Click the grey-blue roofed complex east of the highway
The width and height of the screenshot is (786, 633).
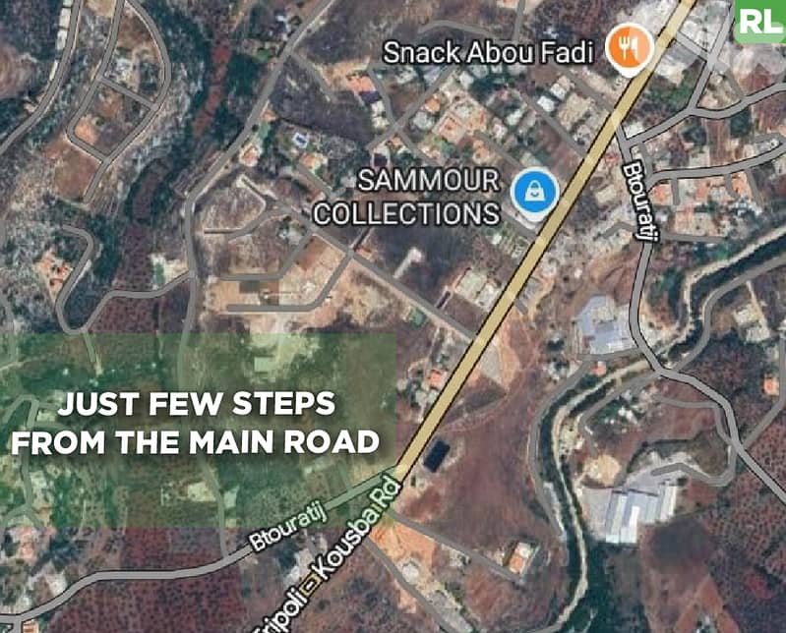tap(602, 325)
